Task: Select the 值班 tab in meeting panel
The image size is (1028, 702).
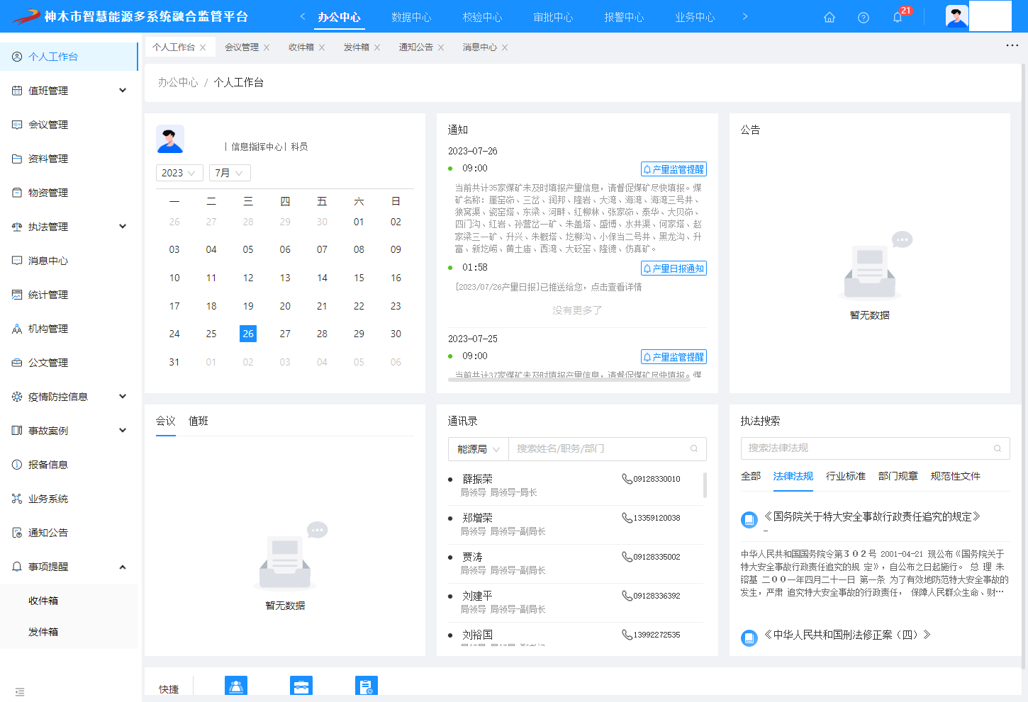Action: 199,421
